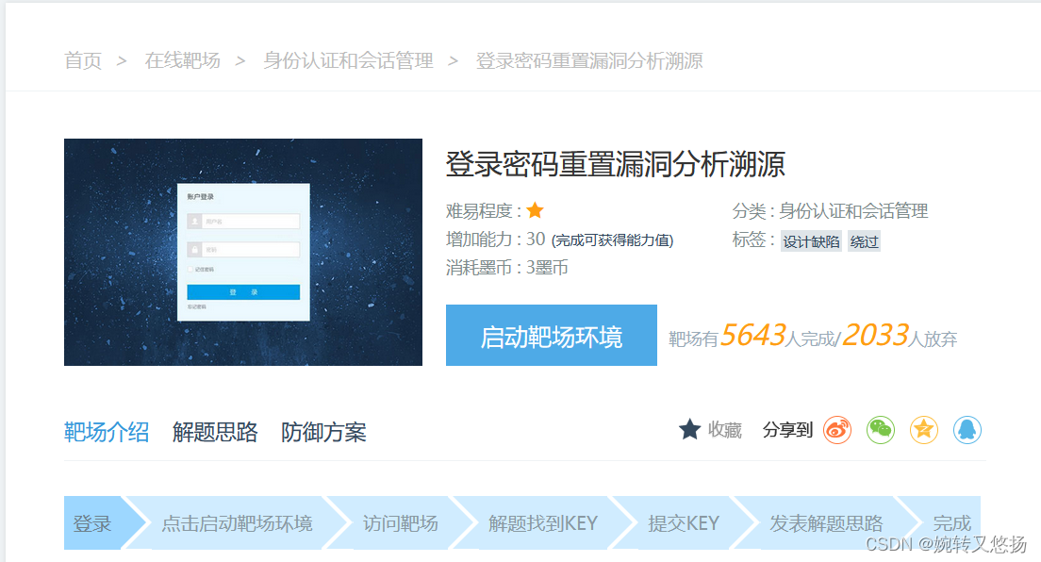
Task: Click the 提交KEY progress step
Action: pos(684,523)
